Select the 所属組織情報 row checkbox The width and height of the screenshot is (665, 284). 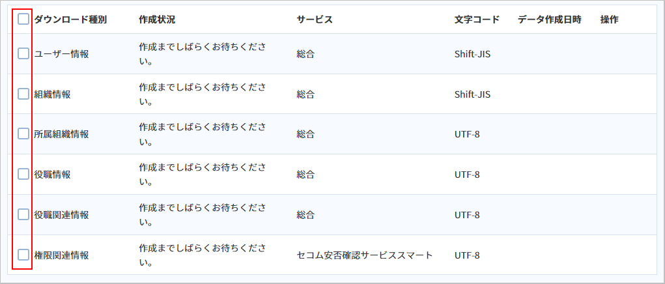23,134
